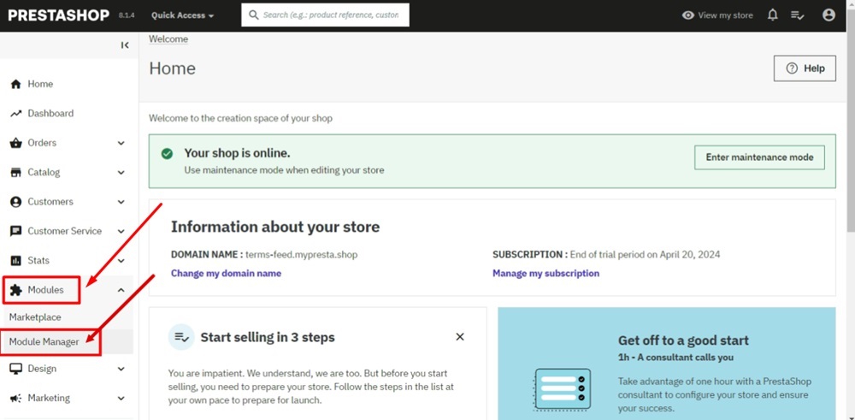The image size is (855, 420).
Task: Click the Information about your store heading
Action: [275, 227]
